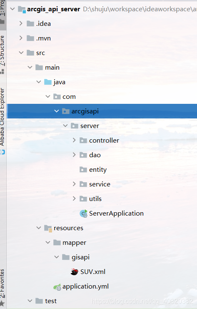Collapse the com package
This screenshot has height=309, width=197.
48,97
